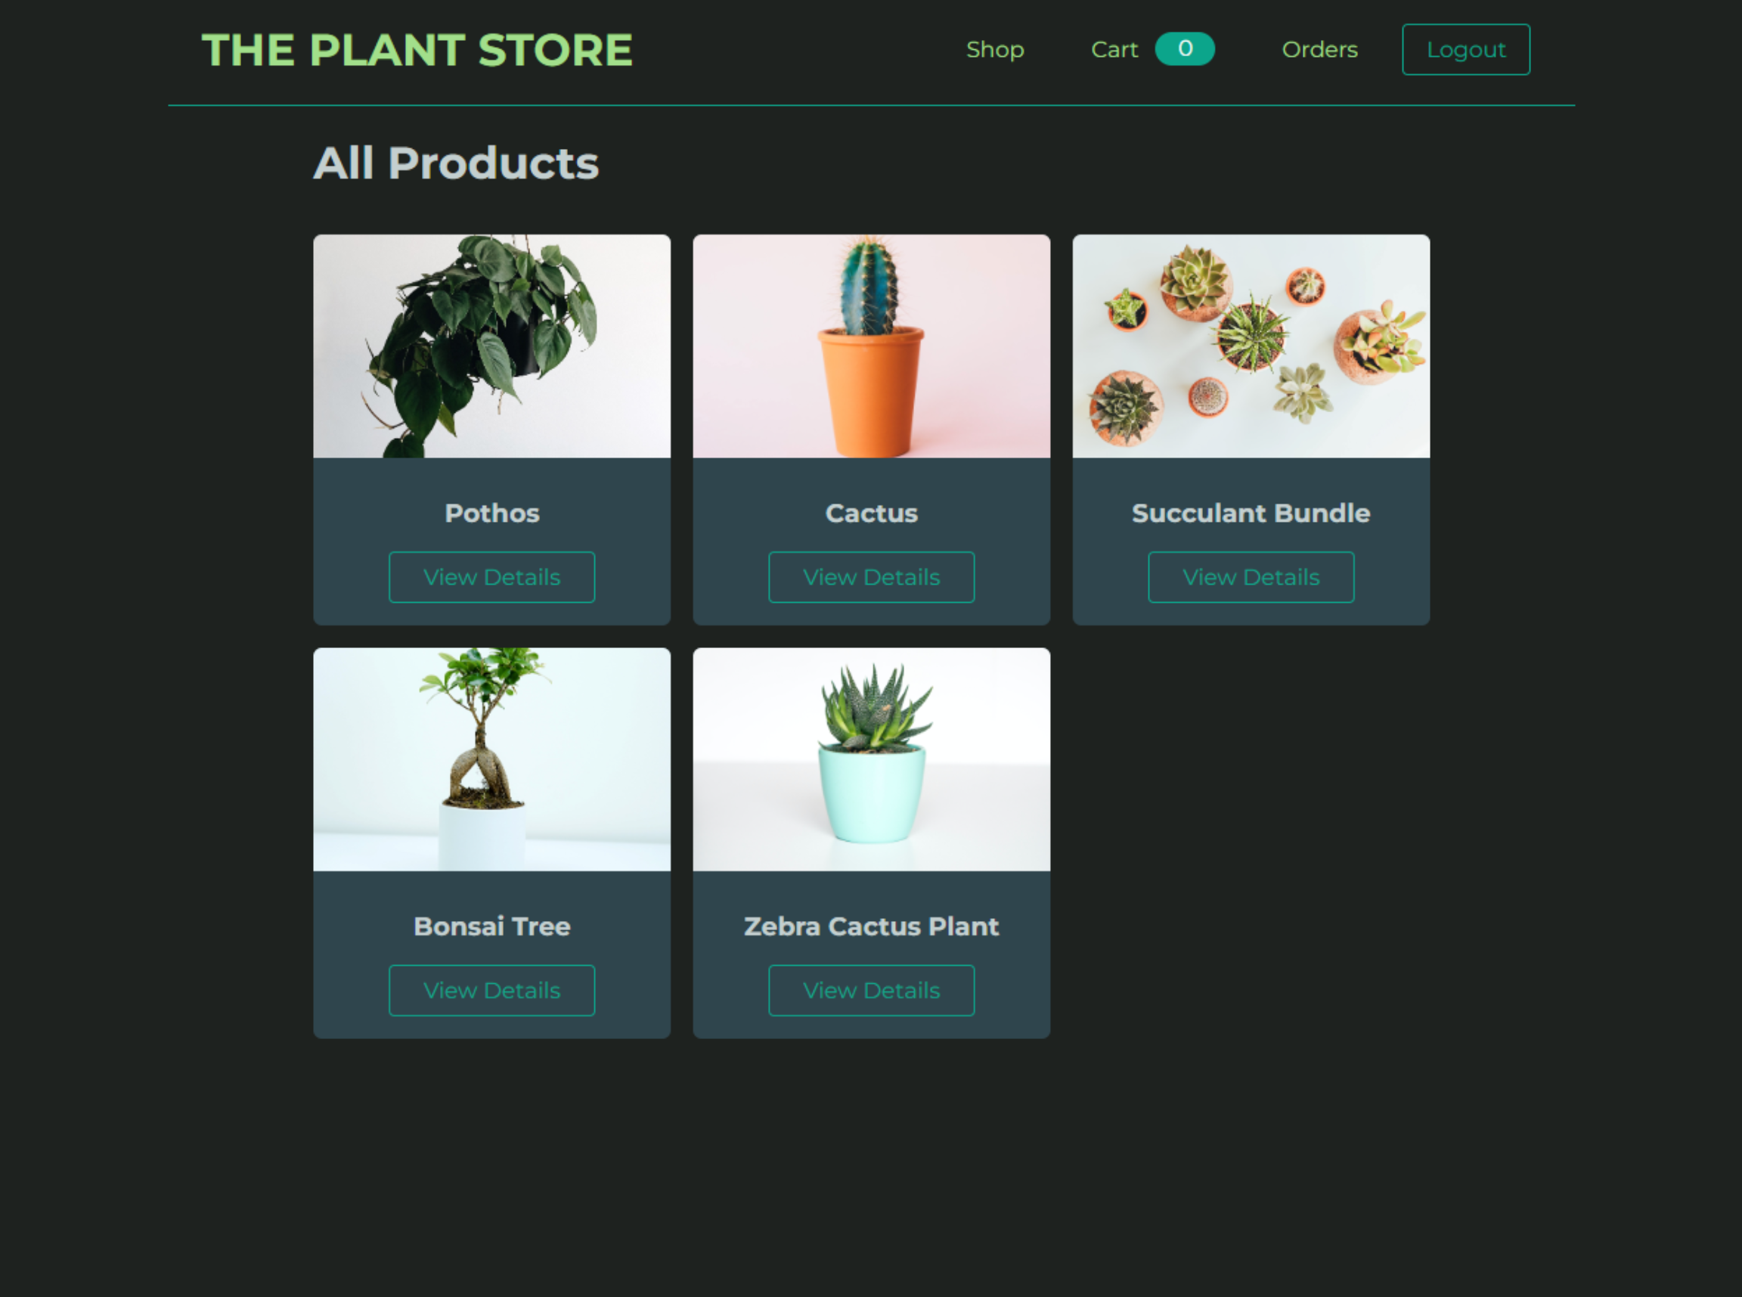Click the Bonsai Tree photo
Screen dimensions: 1742x1297
(x=491, y=759)
